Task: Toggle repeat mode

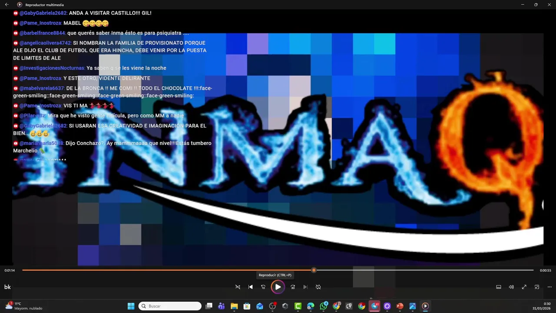Action: (x=318, y=287)
